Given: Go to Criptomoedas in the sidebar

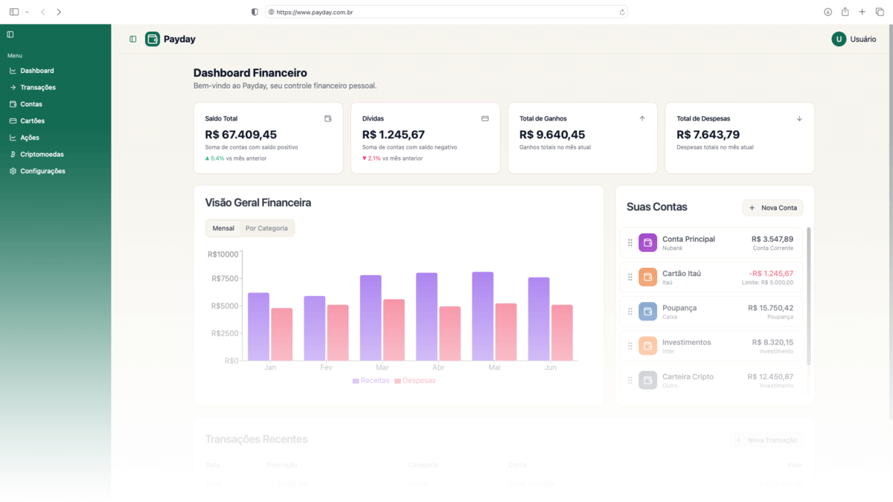Looking at the screenshot, I should (x=42, y=155).
